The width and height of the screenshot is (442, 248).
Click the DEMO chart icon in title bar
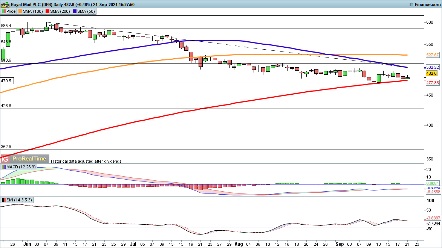click(x=5, y=5)
